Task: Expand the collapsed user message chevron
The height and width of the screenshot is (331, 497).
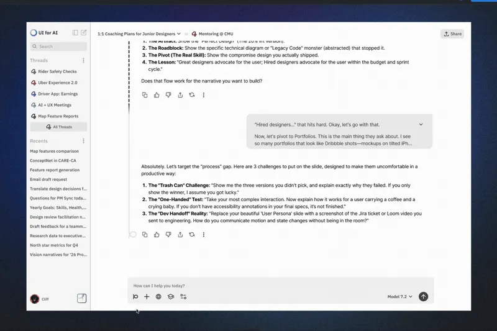Action: (421, 124)
